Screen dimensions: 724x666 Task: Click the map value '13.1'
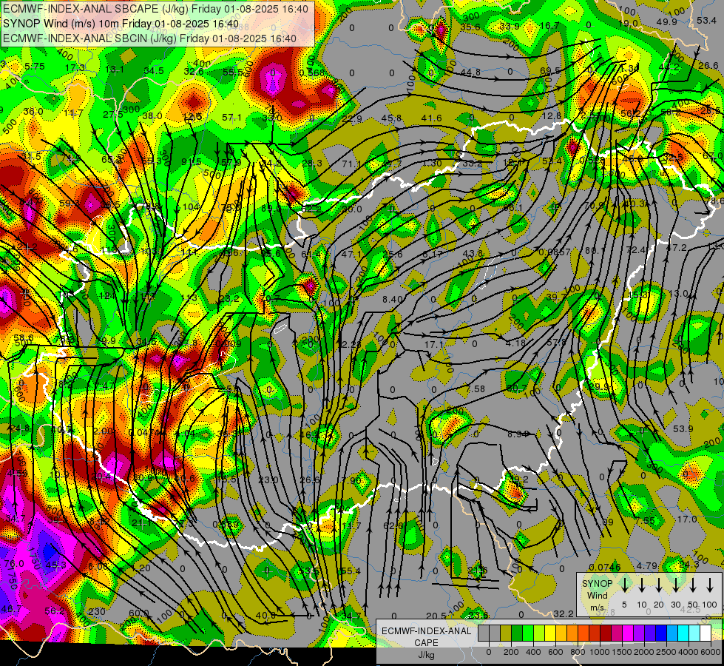115,70
